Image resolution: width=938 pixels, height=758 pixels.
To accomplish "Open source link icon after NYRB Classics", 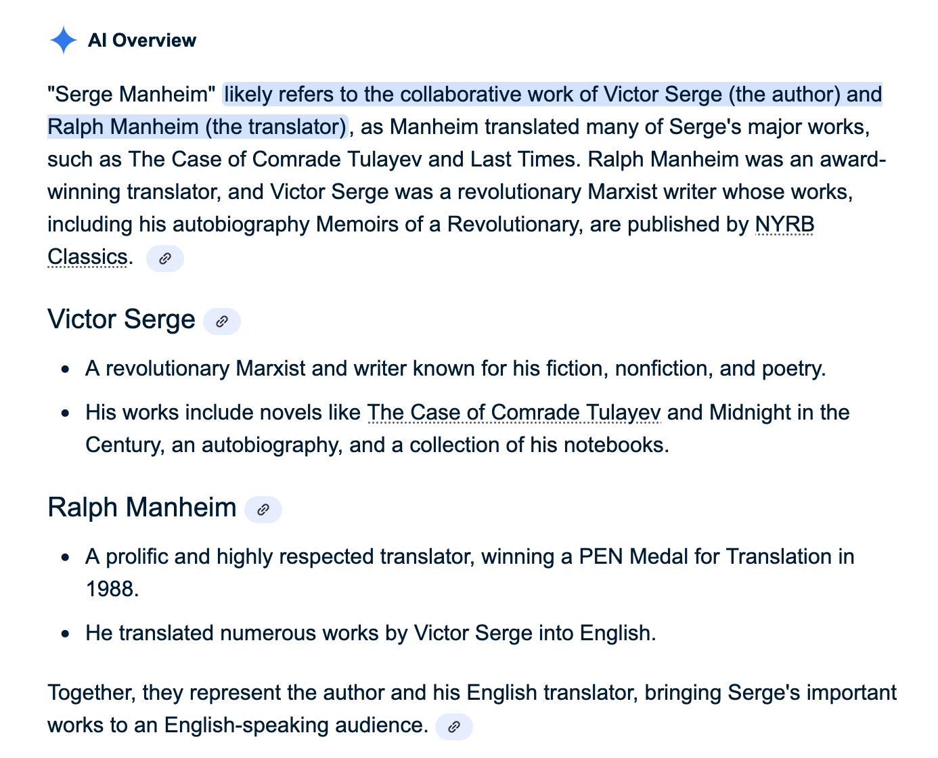I will pyautogui.click(x=164, y=259).
